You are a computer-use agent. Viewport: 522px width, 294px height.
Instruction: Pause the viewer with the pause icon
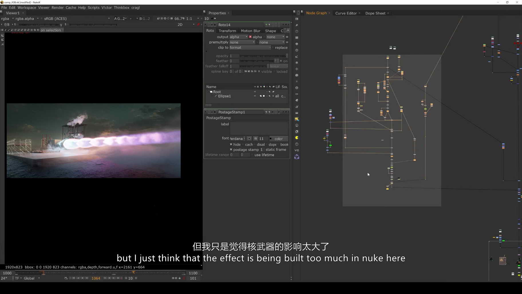point(172,19)
